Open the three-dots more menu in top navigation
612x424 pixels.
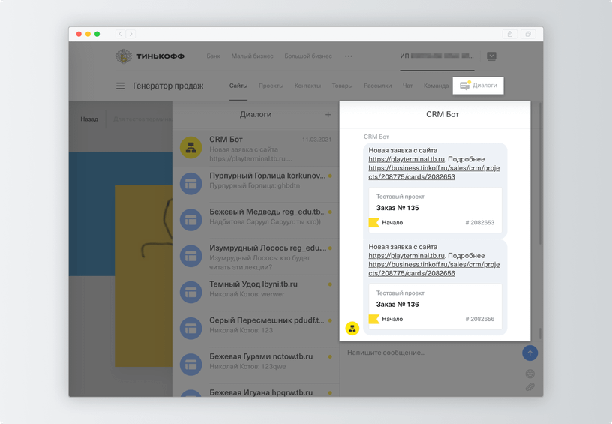[349, 56]
